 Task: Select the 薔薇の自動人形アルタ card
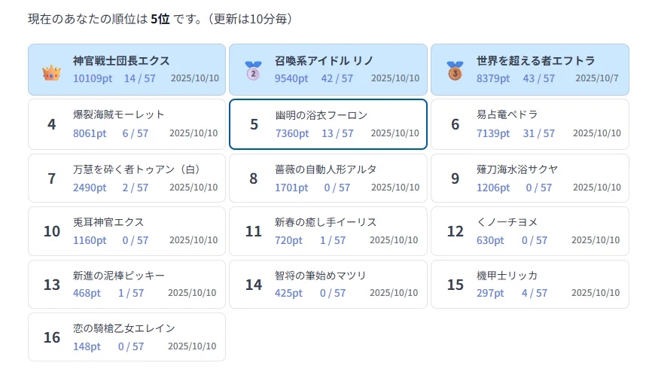(x=328, y=178)
